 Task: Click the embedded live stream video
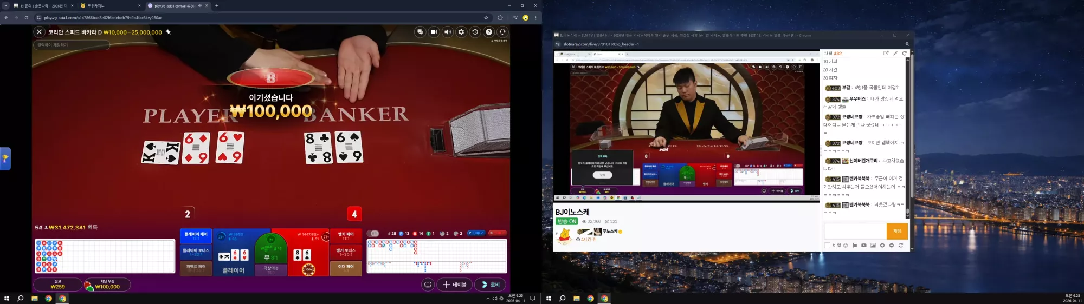point(687,125)
